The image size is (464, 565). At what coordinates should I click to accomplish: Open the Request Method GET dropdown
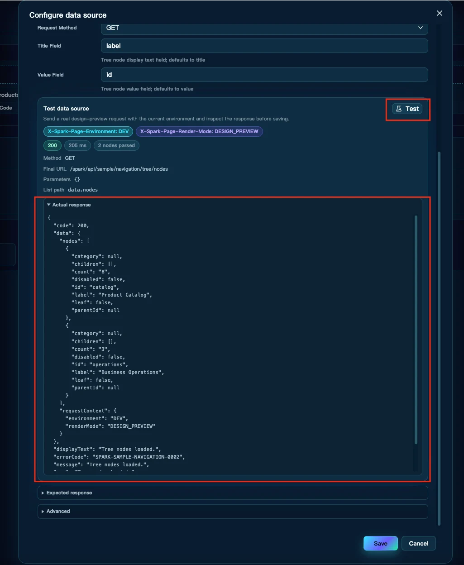264,28
